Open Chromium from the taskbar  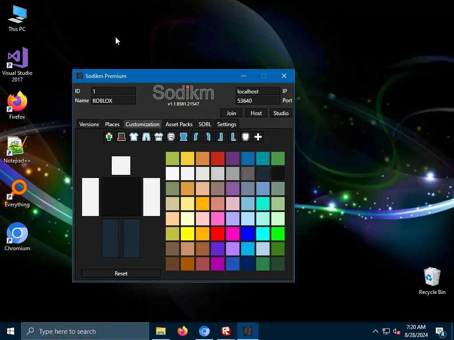point(204,331)
